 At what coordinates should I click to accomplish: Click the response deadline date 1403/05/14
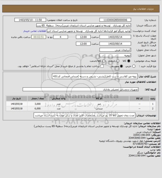(115, 37)
